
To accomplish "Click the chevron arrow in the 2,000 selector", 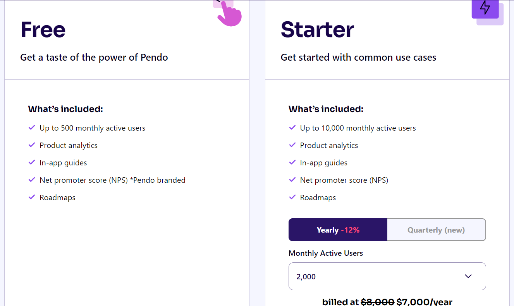I will [x=468, y=276].
